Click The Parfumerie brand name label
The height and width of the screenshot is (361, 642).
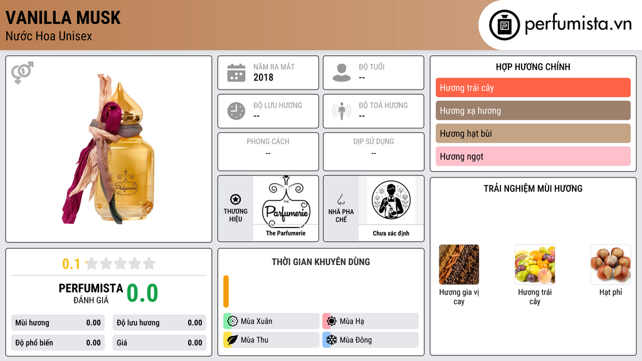click(286, 233)
